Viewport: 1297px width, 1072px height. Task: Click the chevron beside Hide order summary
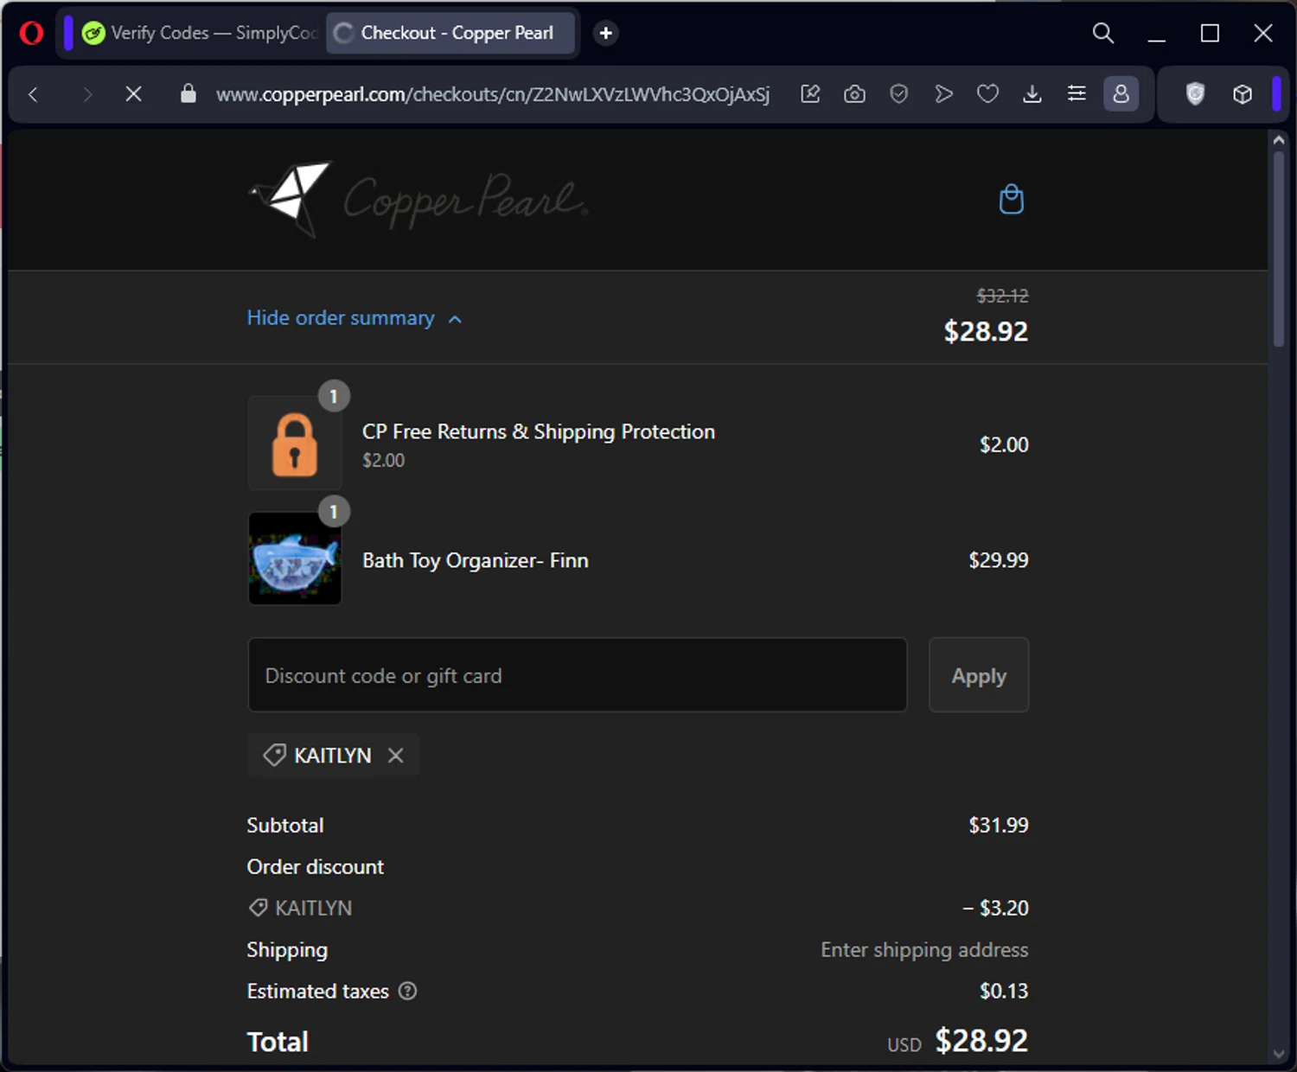(455, 319)
